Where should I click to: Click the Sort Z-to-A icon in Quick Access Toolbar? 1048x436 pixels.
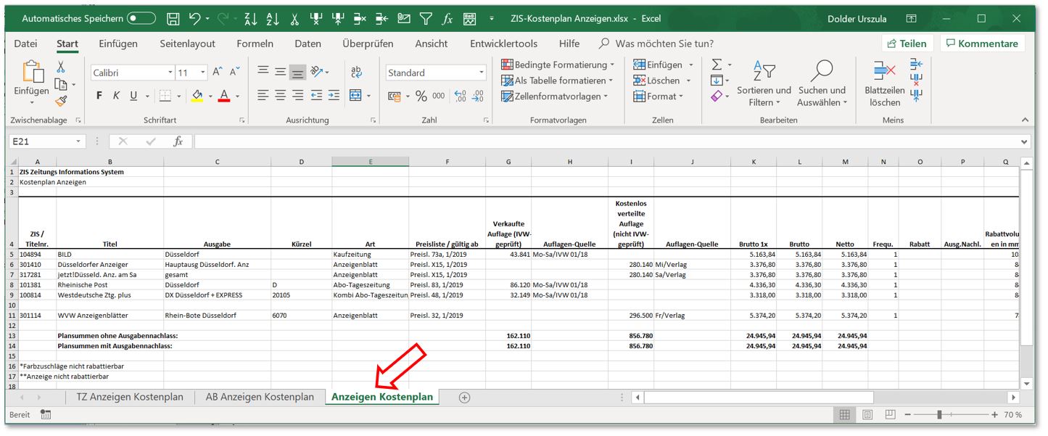(250, 20)
